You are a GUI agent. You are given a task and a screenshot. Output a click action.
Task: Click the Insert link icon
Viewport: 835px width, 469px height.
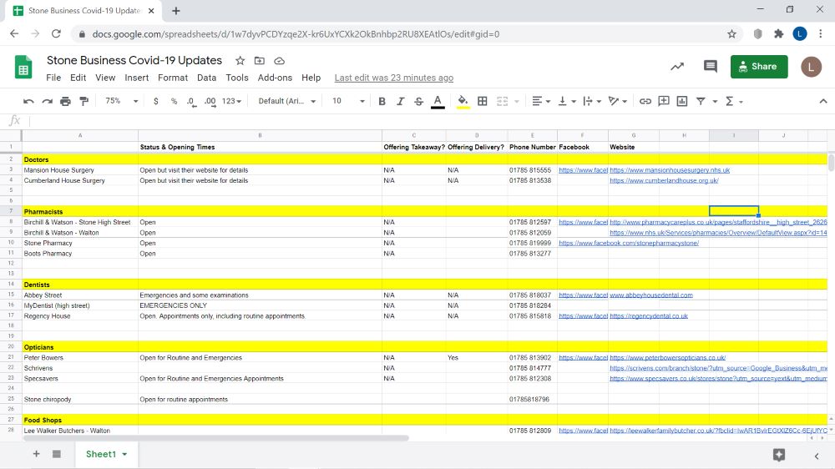tap(645, 101)
